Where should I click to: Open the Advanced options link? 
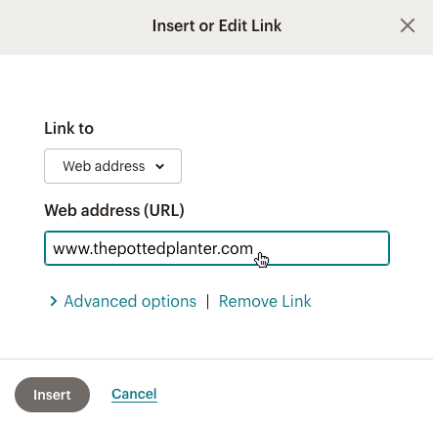click(130, 301)
